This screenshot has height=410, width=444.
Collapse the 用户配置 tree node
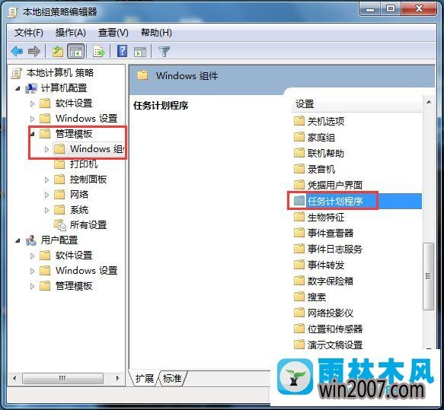(x=18, y=240)
